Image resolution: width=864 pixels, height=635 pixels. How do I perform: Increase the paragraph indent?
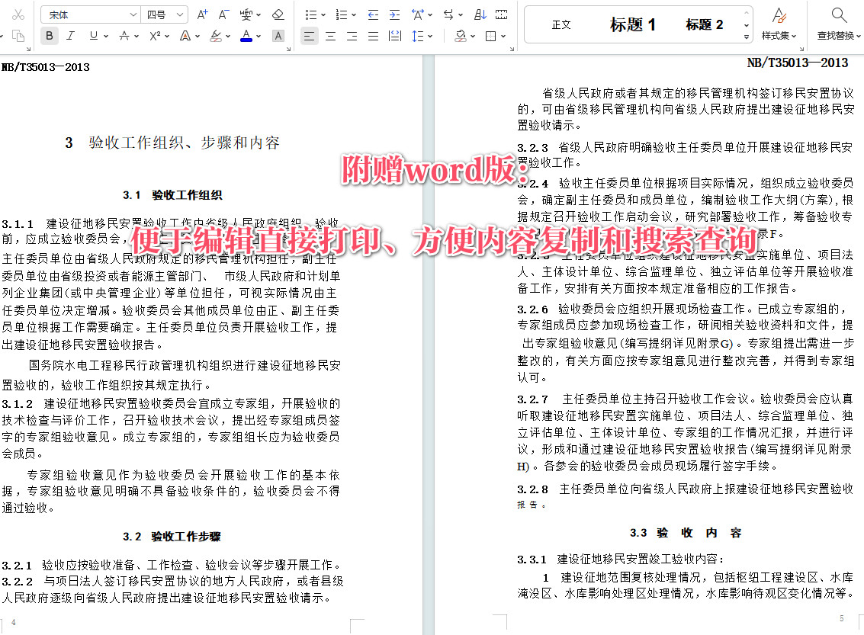(x=394, y=14)
